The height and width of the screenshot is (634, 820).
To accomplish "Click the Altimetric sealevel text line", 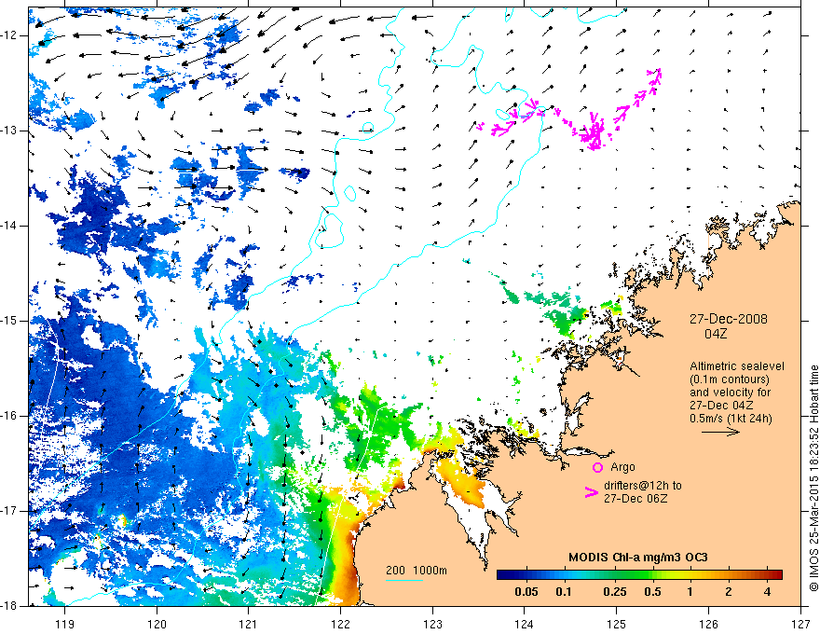I will [737, 366].
